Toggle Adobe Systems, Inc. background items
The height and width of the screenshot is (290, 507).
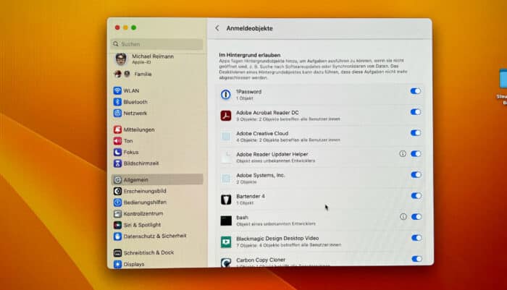(416, 175)
